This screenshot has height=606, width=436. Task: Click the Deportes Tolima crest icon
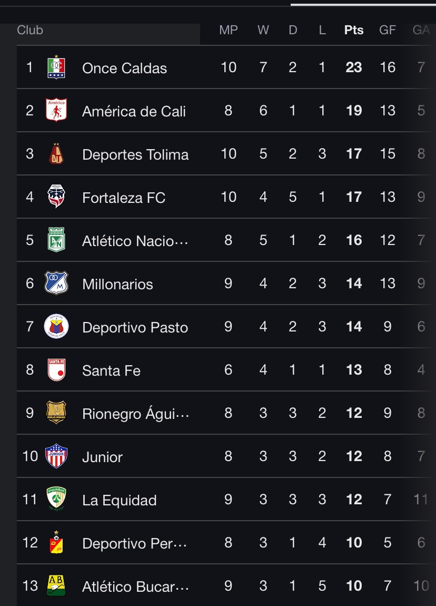56,154
